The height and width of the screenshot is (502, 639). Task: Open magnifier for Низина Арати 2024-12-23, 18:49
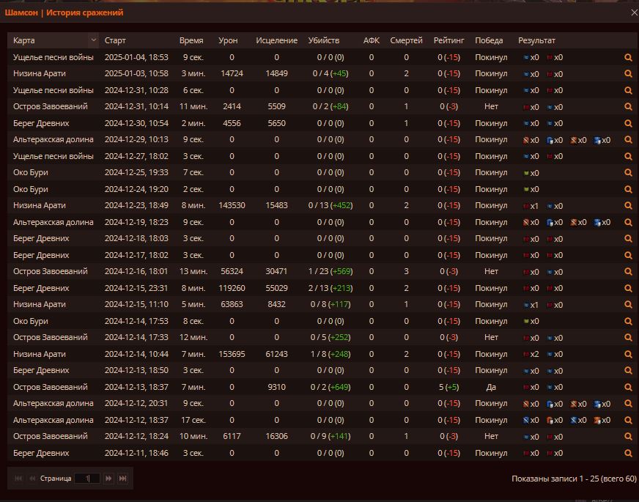click(628, 206)
